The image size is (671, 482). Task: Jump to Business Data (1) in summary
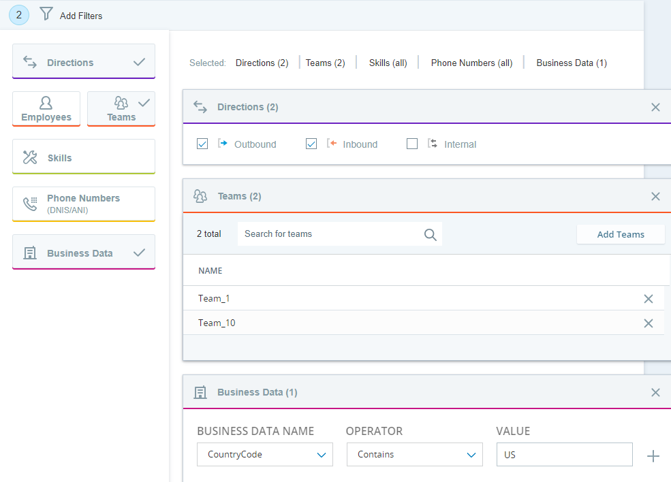(572, 63)
